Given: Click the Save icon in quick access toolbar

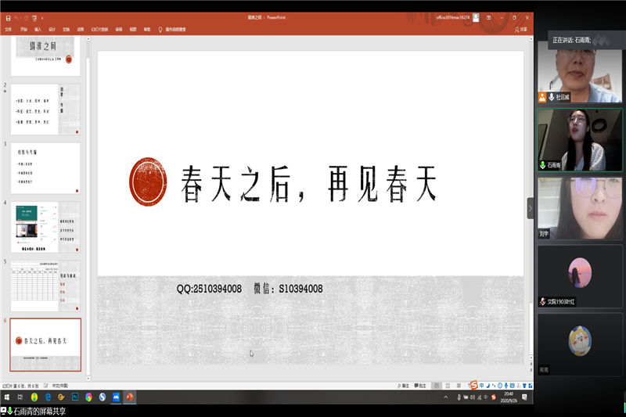Looking at the screenshot, I should [x=6, y=17].
